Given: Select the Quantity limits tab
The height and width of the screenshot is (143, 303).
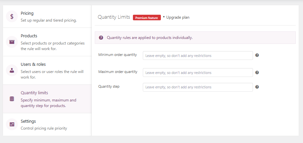Looking at the screenshot, I should point(47,99).
